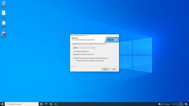This screenshot has height=106, width=189.
Task: Select the Recycle Bin desktop icon
Action: point(4,4)
